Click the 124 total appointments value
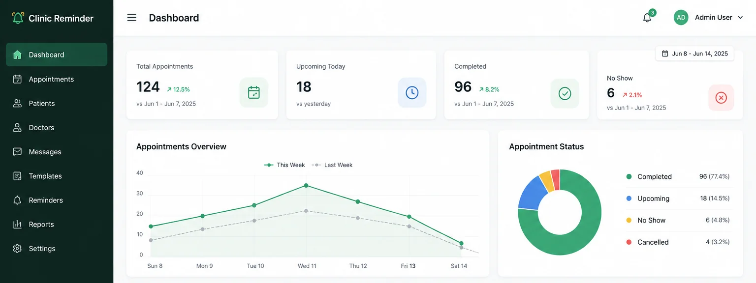756x283 pixels. [148, 87]
